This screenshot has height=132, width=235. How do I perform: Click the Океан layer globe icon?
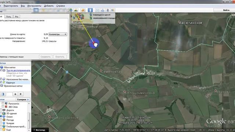coord(4,117)
